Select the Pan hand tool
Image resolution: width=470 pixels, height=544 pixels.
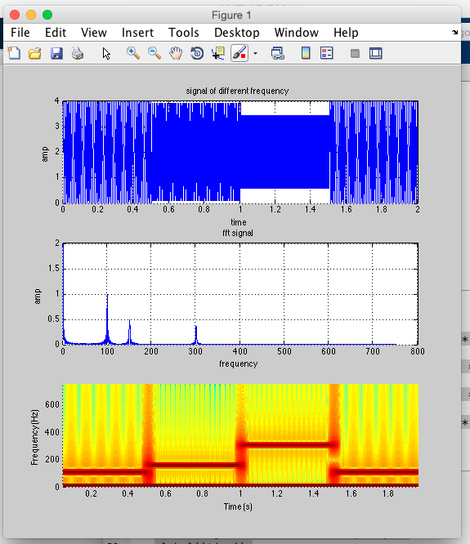[176, 53]
